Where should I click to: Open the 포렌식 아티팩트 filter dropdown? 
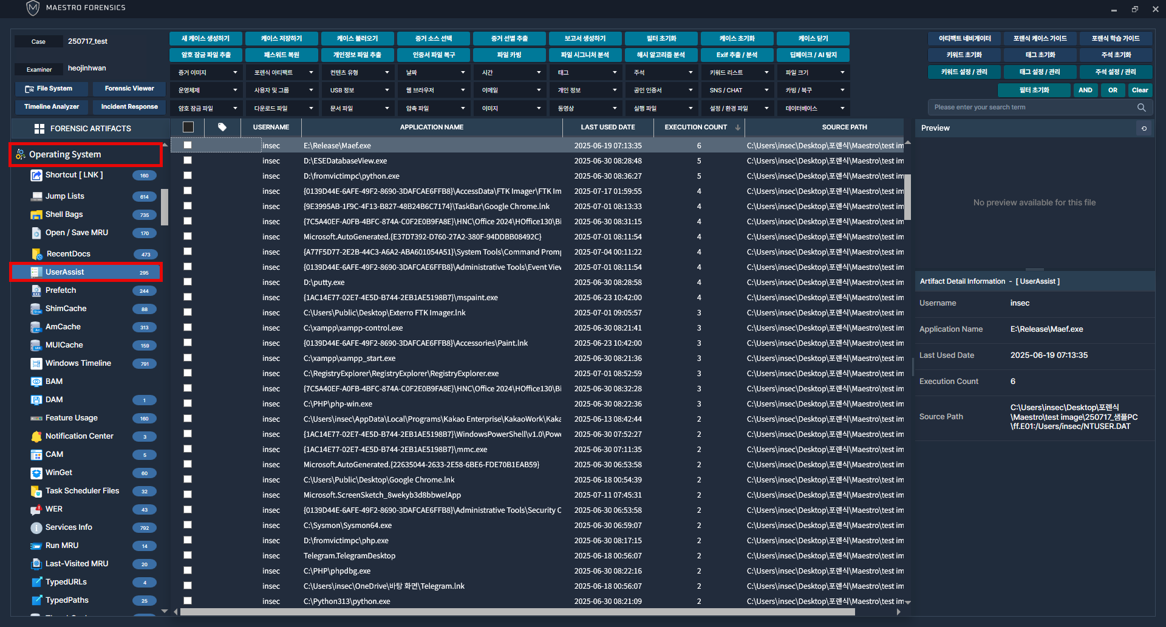click(x=283, y=72)
